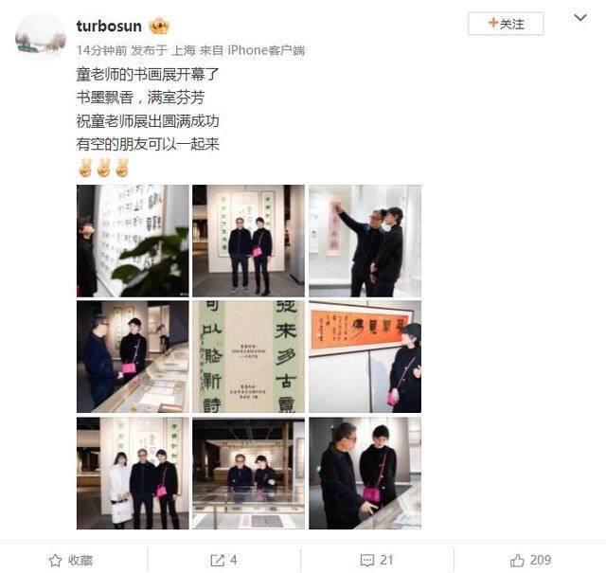Follow the user with the 关注 button
The height and width of the screenshot is (573, 606).
pos(506,24)
